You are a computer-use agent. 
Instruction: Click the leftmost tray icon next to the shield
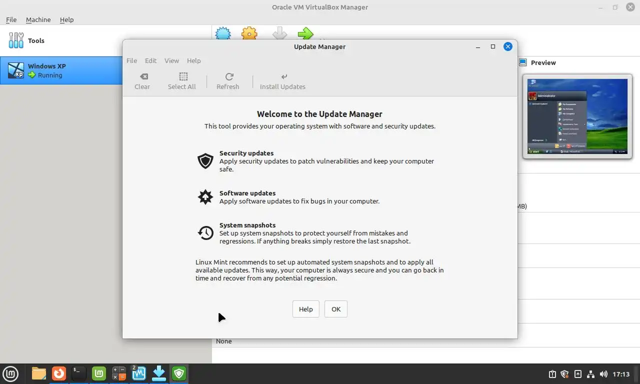point(552,374)
